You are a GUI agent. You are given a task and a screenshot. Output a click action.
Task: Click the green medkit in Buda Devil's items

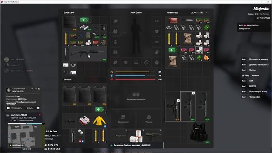pyautogui.click(x=85, y=20)
